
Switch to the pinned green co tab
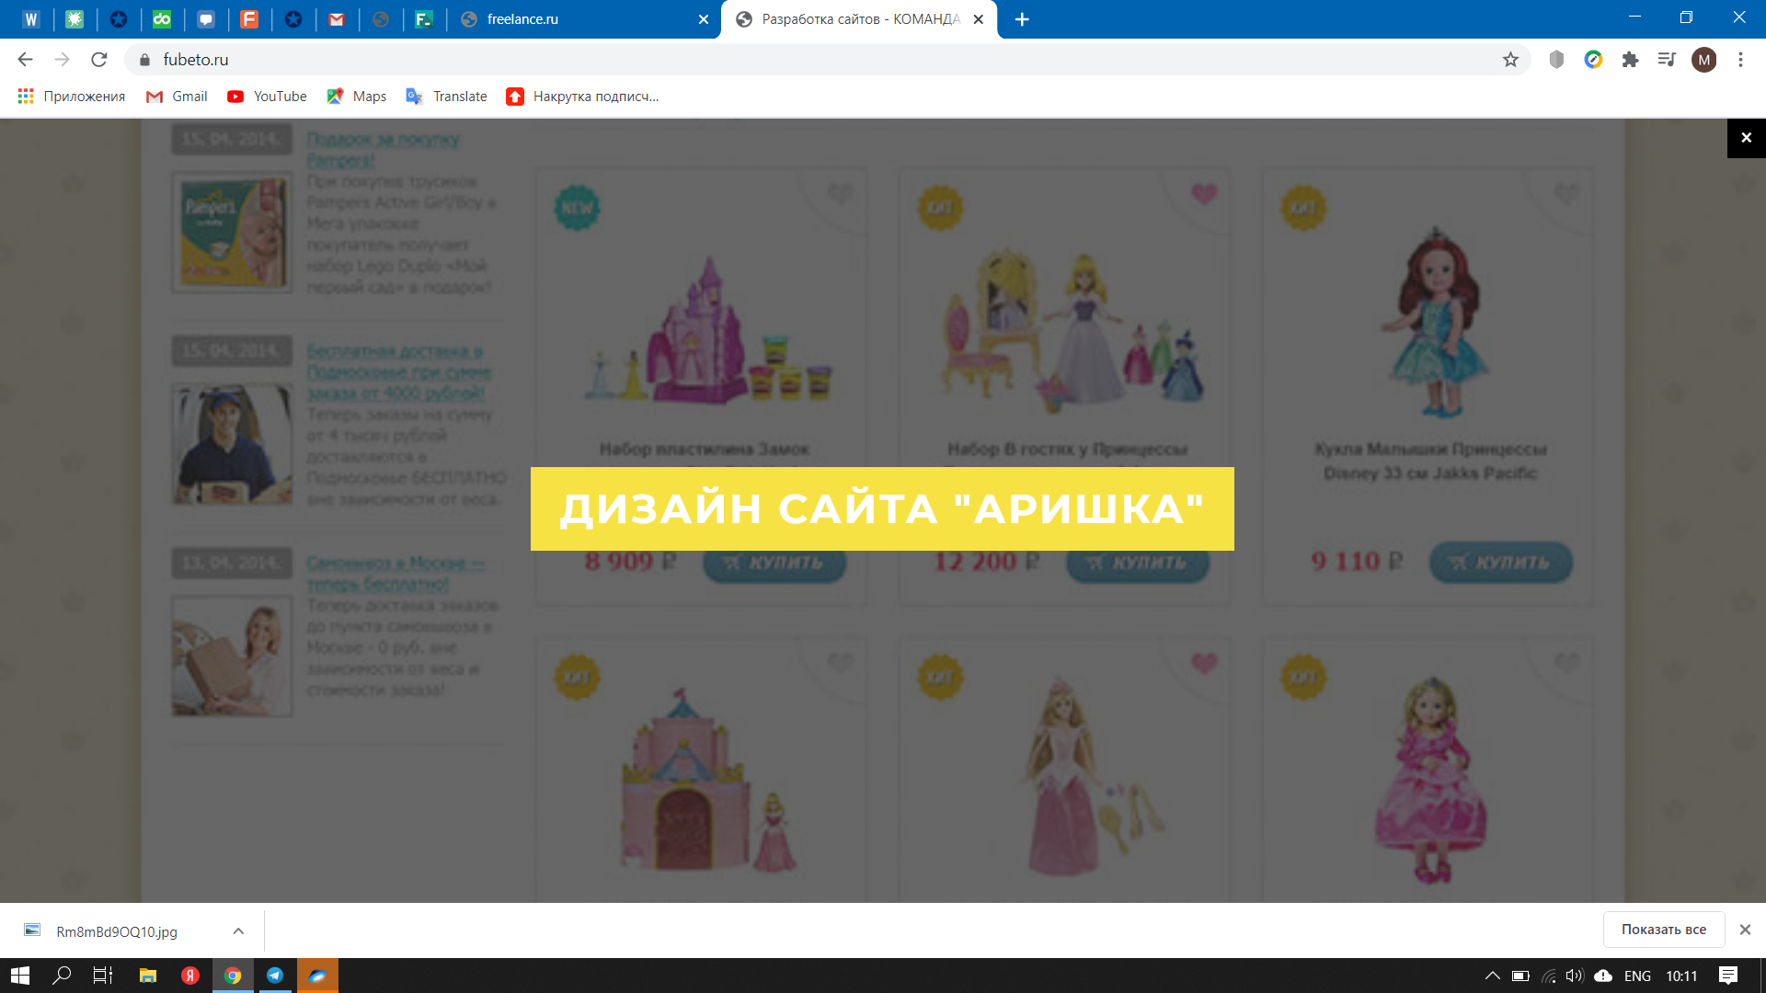coord(162,19)
